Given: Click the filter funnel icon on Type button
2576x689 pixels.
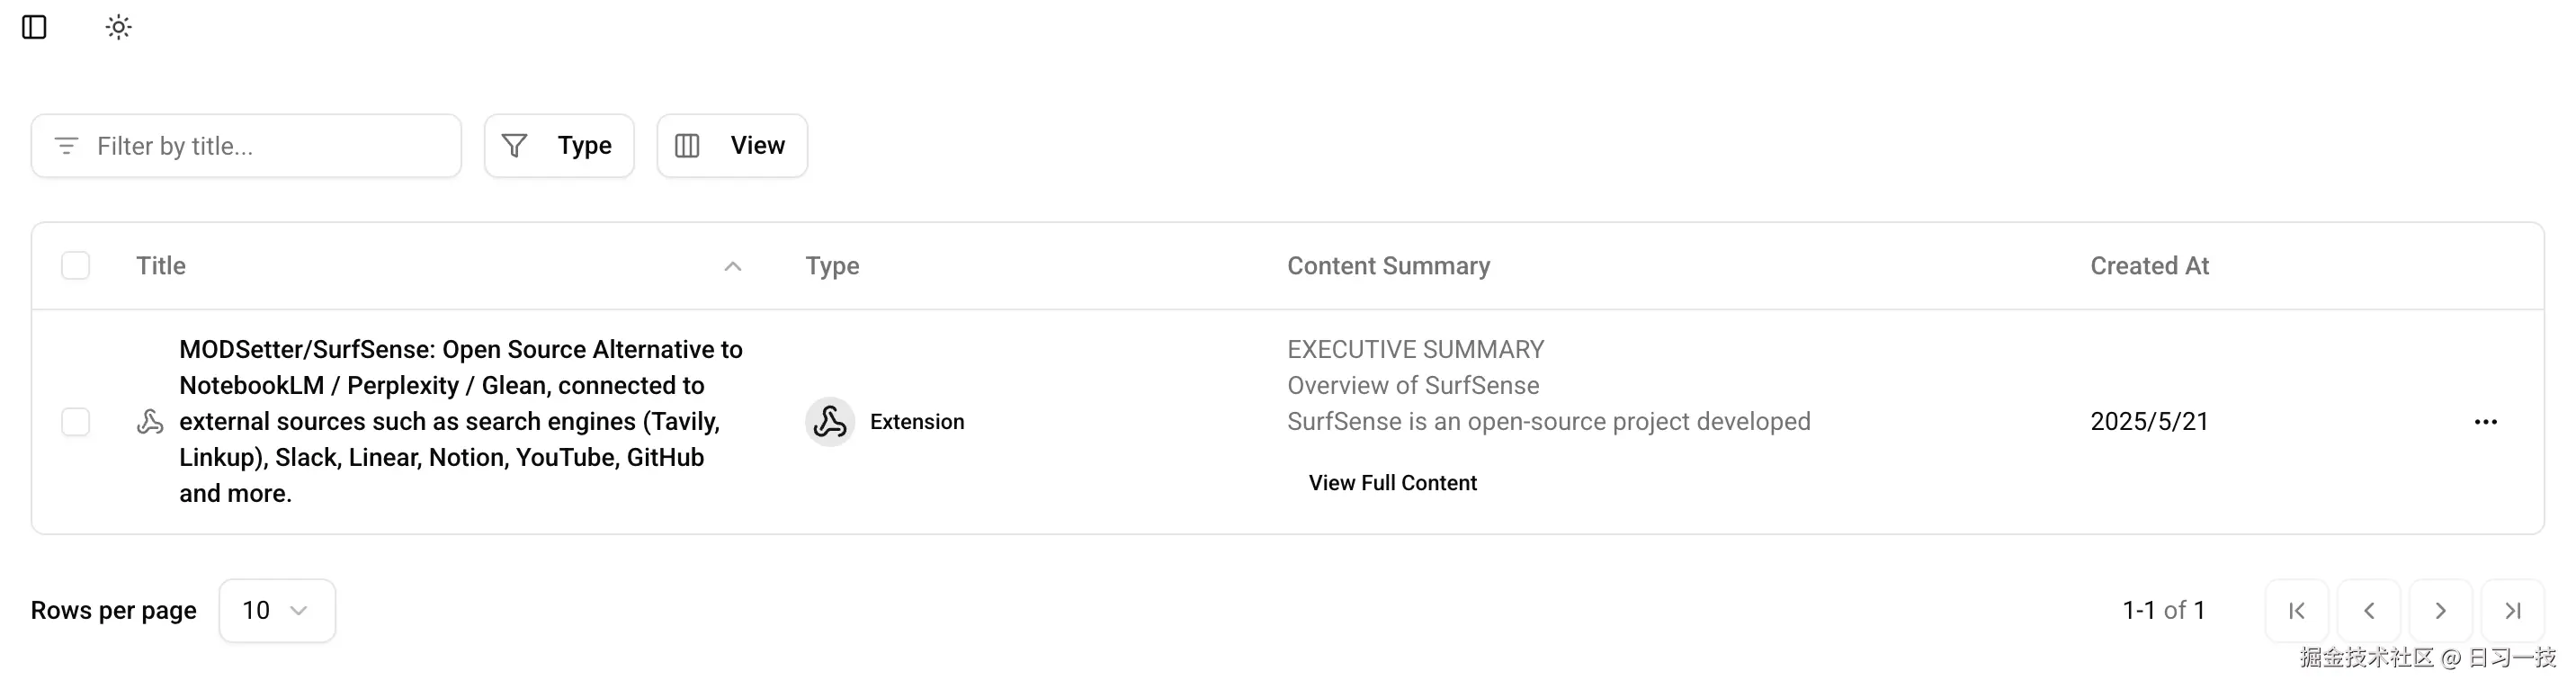Looking at the screenshot, I should pos(513,145).
